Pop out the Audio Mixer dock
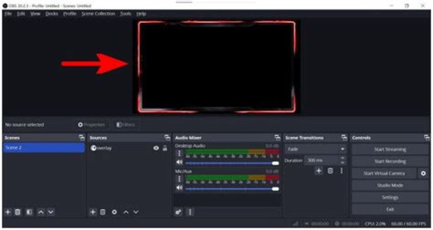 [x=277, y=138]
